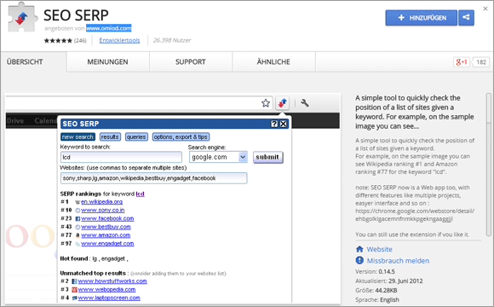Screen dimensions: 494x307
Task: Open the google.com search engine dropdown
Action: point(218,157)
